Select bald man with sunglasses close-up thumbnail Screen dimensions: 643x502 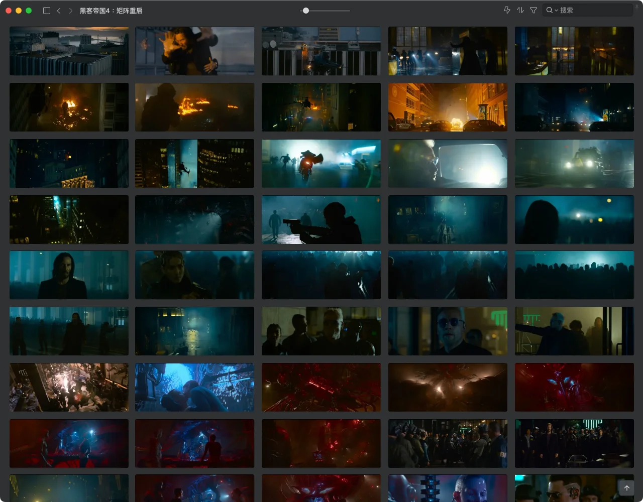[448, 331]
